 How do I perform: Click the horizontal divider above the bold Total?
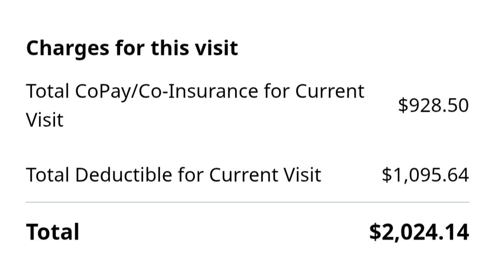pos(247,202)
